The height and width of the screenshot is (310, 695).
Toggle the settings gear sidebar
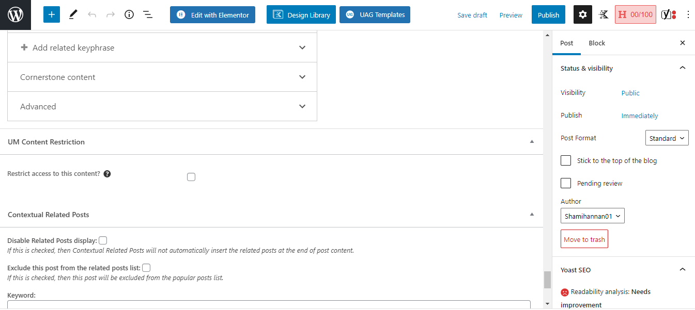[x=583, y=15]
